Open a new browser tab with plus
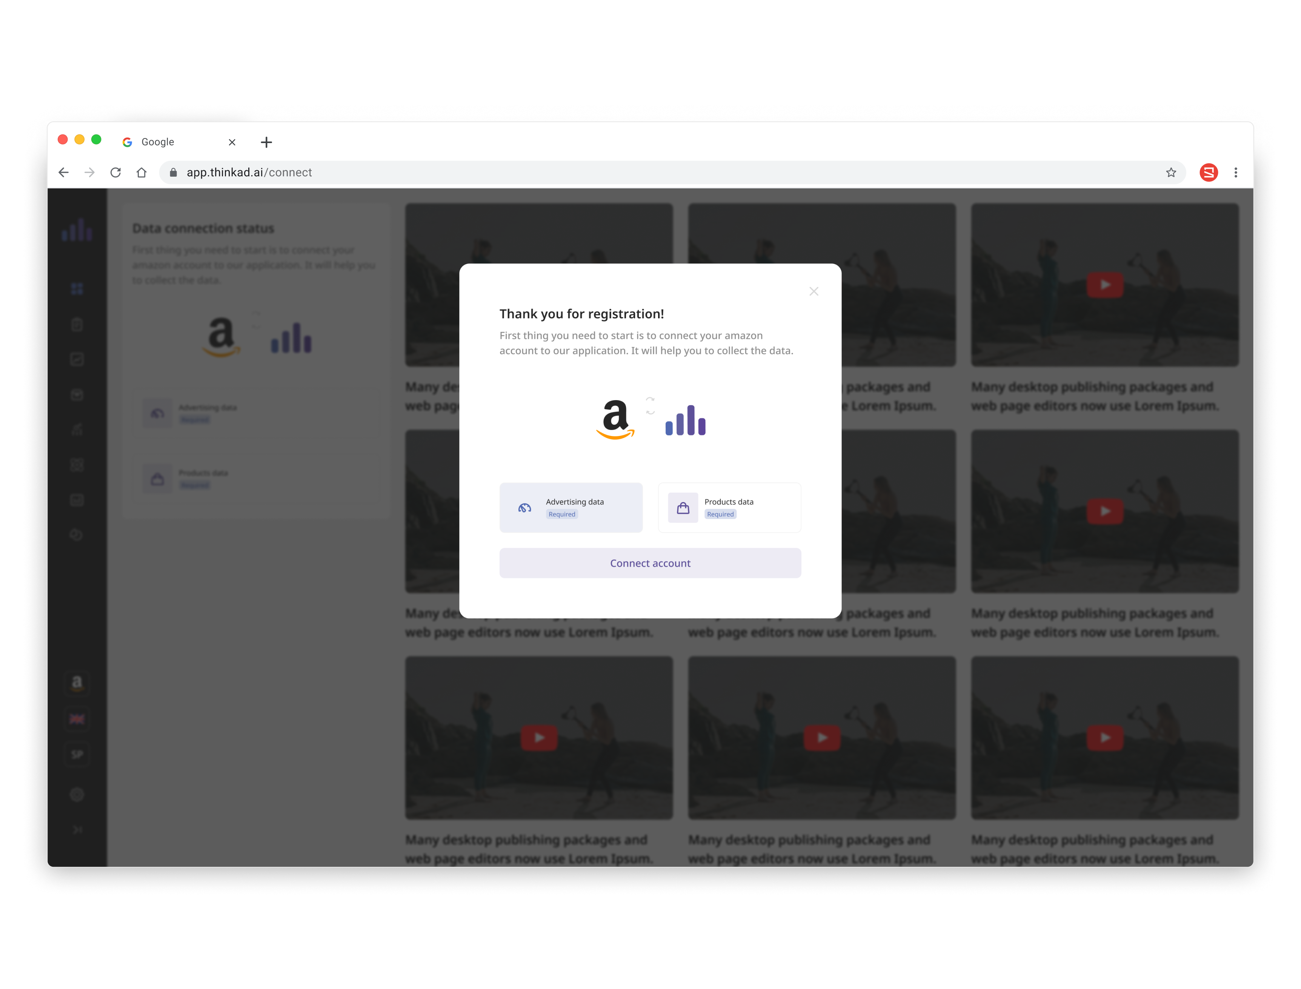Image resolution: width=1301 pixels, height=989 pixels. (266, 142)
